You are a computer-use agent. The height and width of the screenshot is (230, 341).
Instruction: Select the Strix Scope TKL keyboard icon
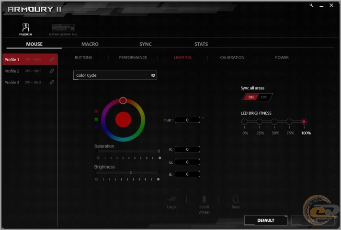(63, 30)
